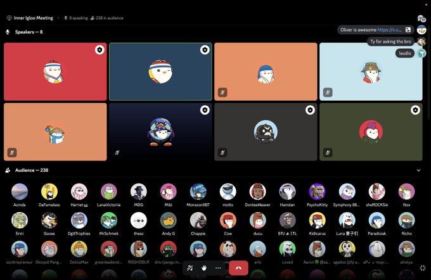Click the ducu name label

257,234
